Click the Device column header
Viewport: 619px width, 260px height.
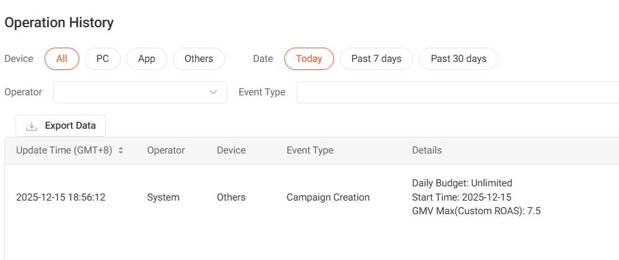(x=231, y=150)
